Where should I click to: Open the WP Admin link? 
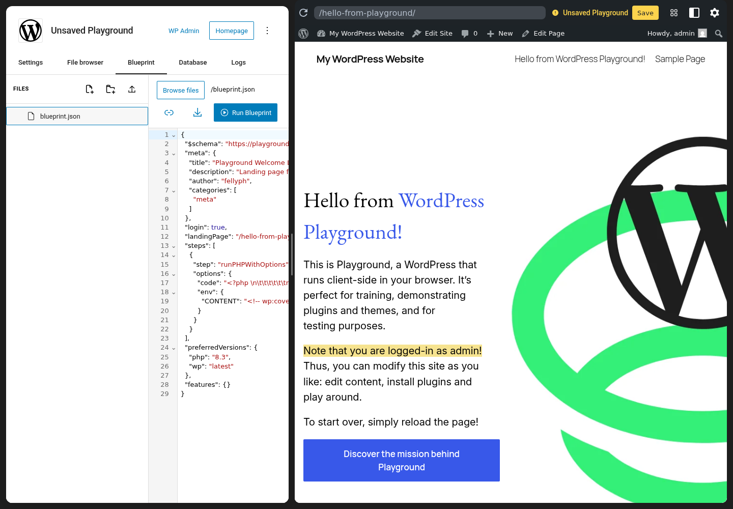click(x=184, y=31)
